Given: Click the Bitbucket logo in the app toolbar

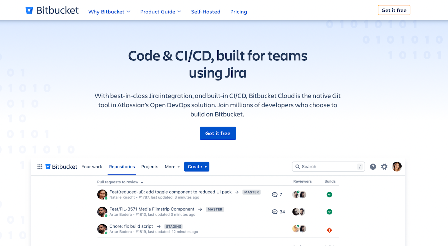Looking at the screenshot, I should tap(61, 167).
